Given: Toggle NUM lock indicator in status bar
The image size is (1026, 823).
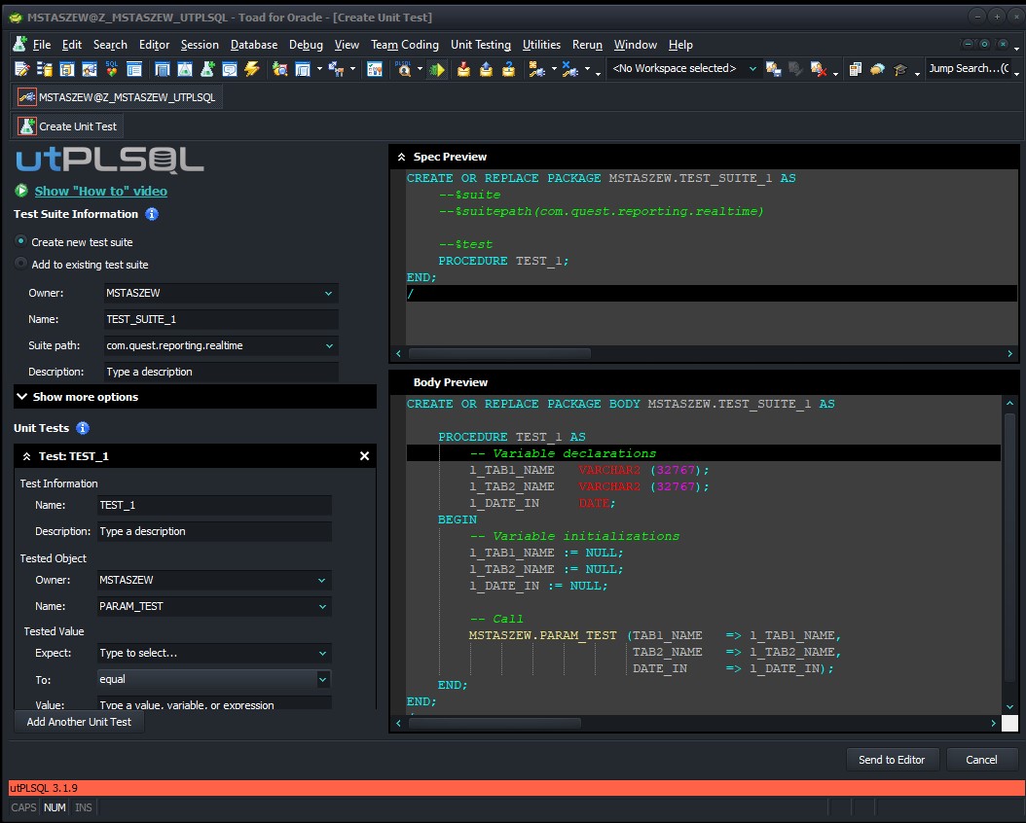Looking at the screenshot, I should click(55, 807).
